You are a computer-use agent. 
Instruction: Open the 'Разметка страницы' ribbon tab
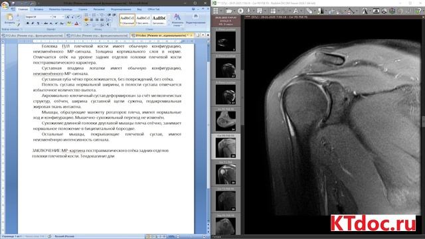(x=60, y=9)
